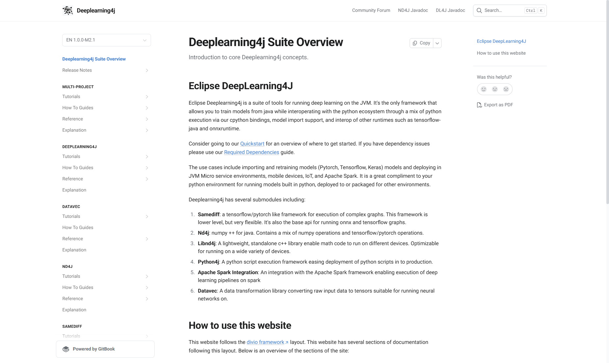Viewport: 609px width, 363px height.
Task: Expand Deeplearning4j Reference chevron
Action: [147, 179]
